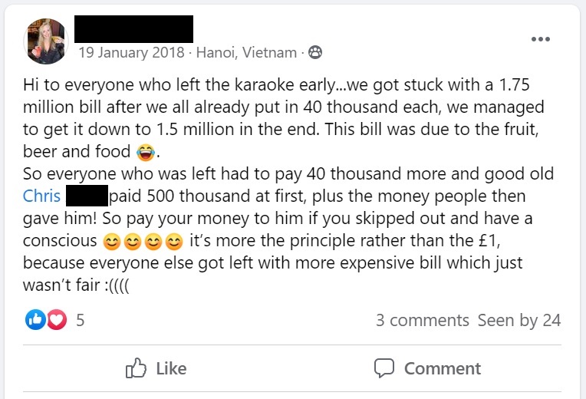Open the redacted author name link
Screen dimensions: 586x399
pyautogui.click(x=134, y=29)
